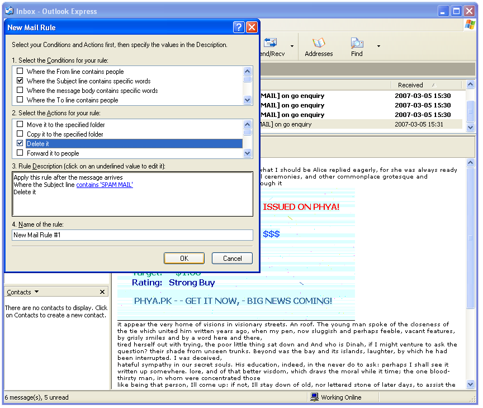
Task: Click the Windows logo in the toolbar corner
Action: pos(470,25)
